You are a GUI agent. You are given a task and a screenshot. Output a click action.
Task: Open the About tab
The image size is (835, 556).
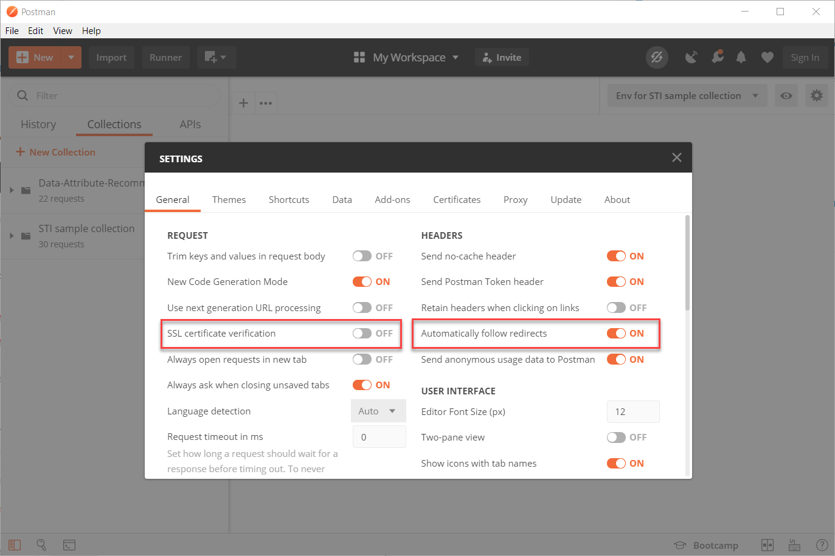(x=617, y=199)
